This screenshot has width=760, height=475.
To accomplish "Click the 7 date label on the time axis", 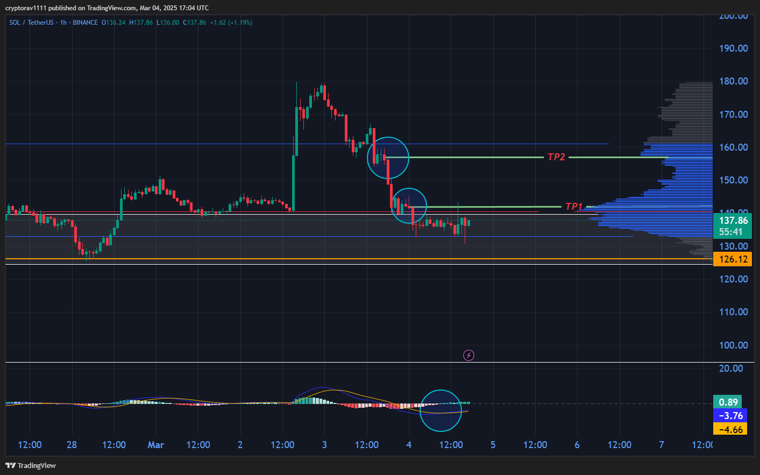I will 662,445.
